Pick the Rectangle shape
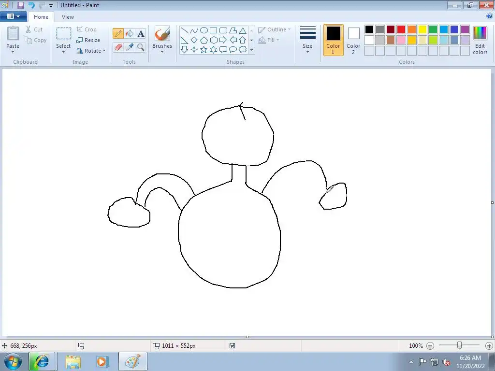This screenshot has height=371, width=495. coord(213,30)
